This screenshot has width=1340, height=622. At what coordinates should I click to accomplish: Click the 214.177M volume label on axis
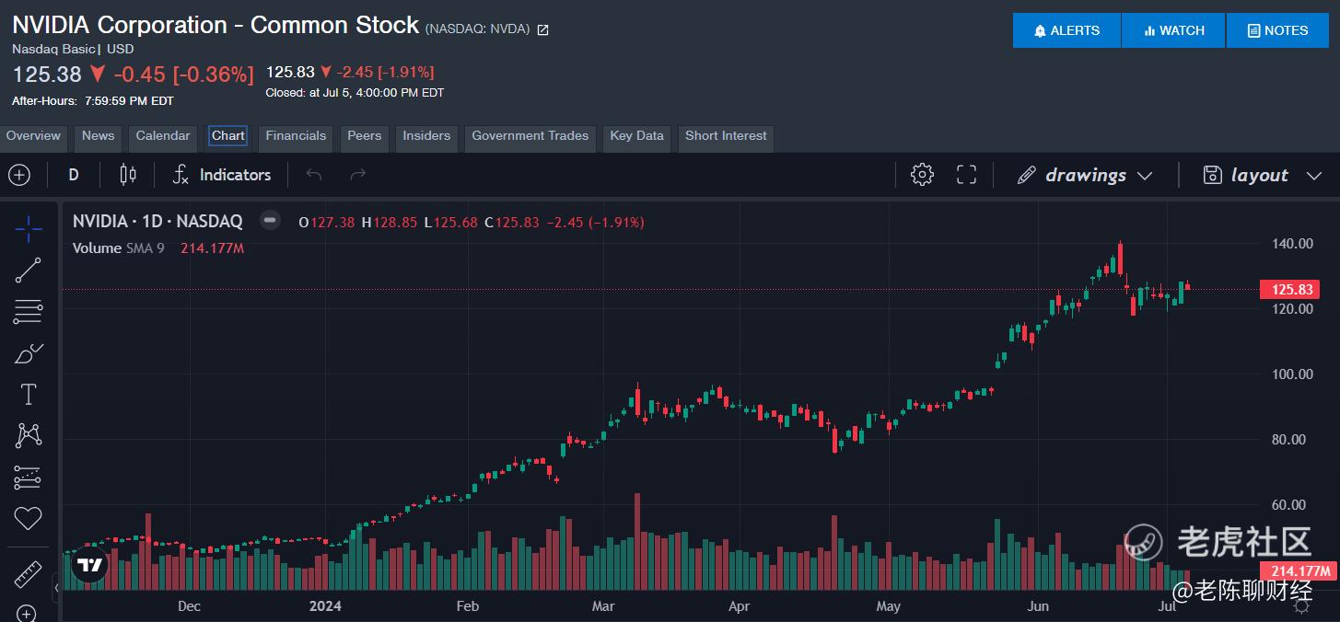click(x=1299, y=570)
